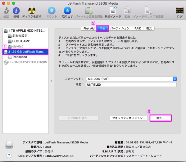
Task: Minimize window with the yellow button
Action: point(9,3)
